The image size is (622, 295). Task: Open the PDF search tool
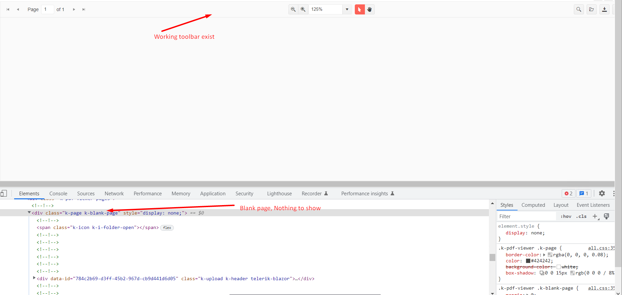click(579, 9)
